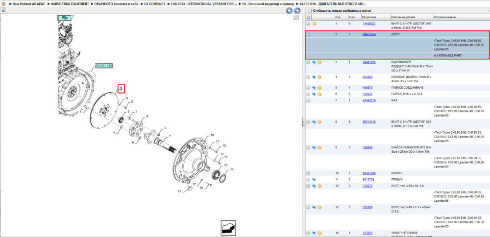Click package icon for part 86512142

point(319,122)
